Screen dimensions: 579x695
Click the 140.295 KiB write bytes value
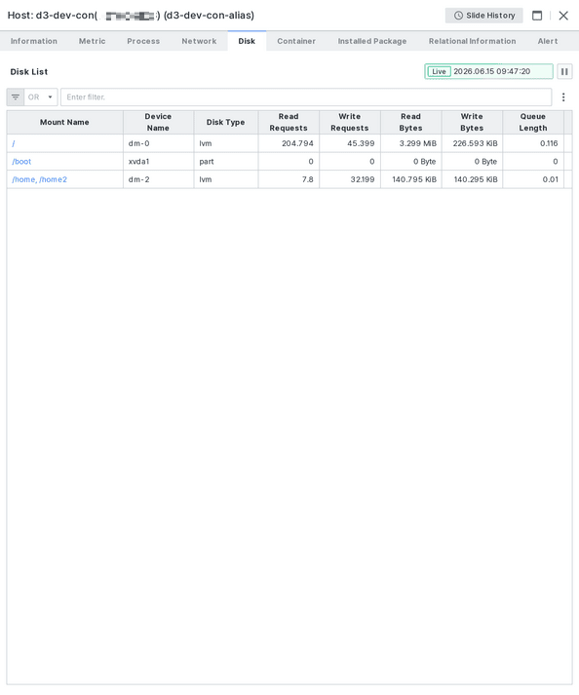[476, 179]
